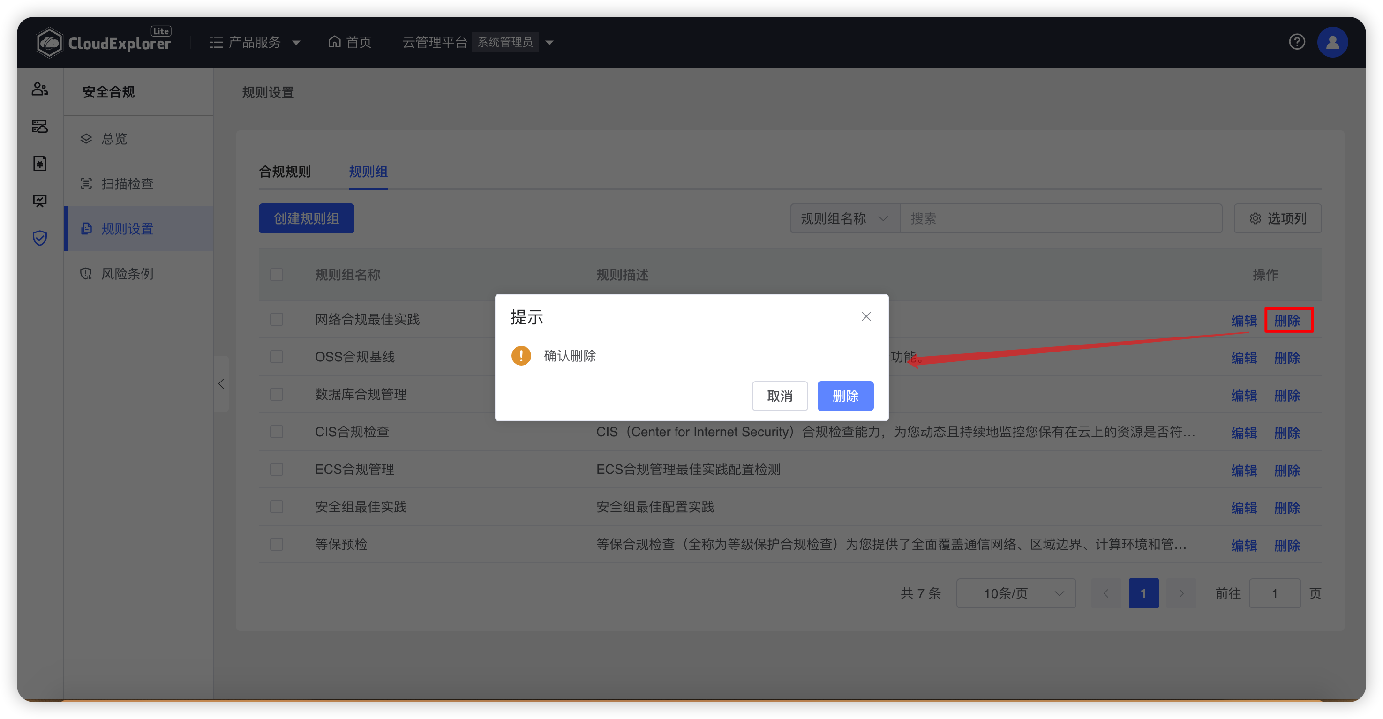Viewport: 1383px width, 719px height.
Task: Open the 10条/页 page size dropdown
Action: 1016,593
